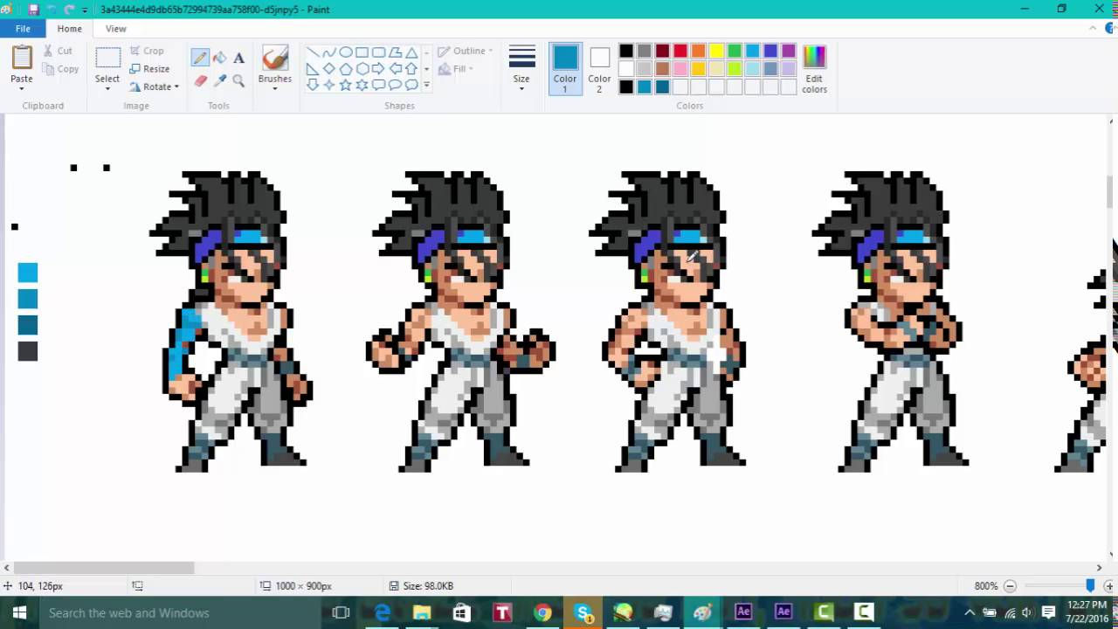Select the Magnifier tool

[x=238, y=81]
